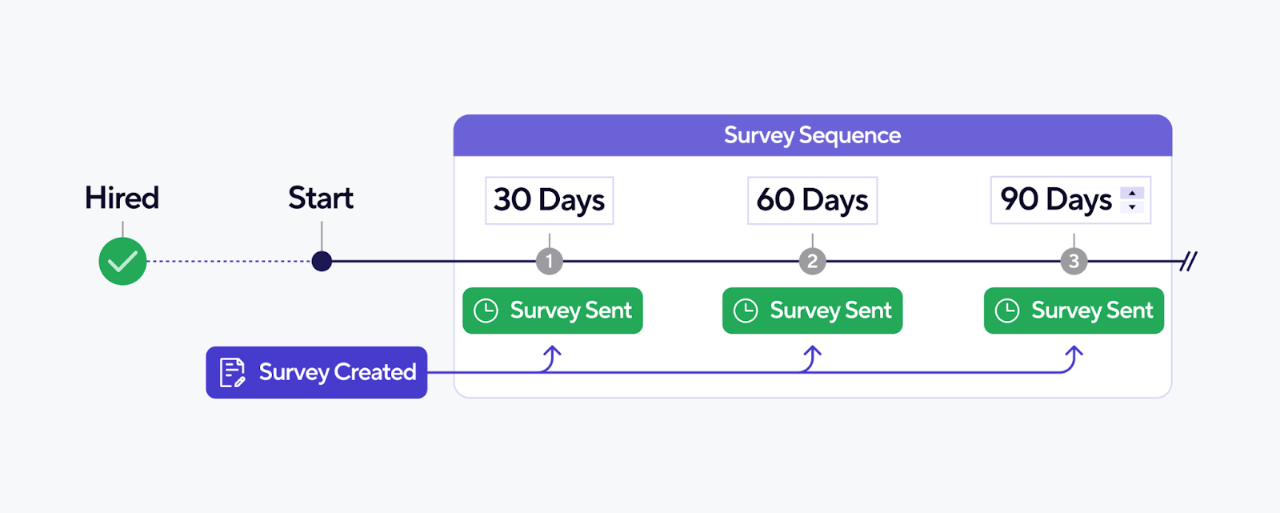Click clock icon in third Survey Sent
Image resolution: width=1280 pixels, height=513 pixels.
tap(1007, 311)
